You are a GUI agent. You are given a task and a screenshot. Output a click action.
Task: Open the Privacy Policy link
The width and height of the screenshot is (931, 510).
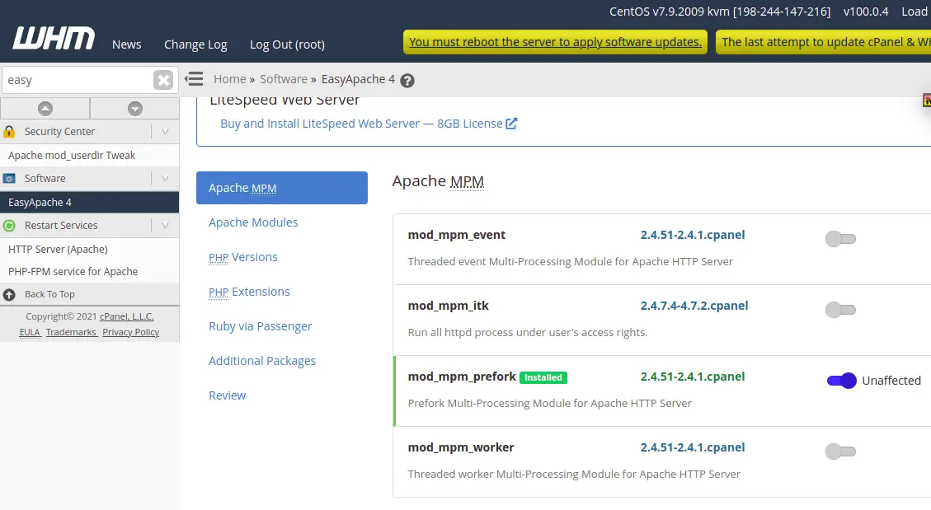coord(130,332)
